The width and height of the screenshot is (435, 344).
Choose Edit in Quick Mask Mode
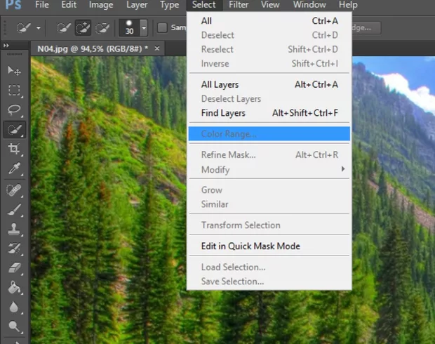click(x=269, y=246)
